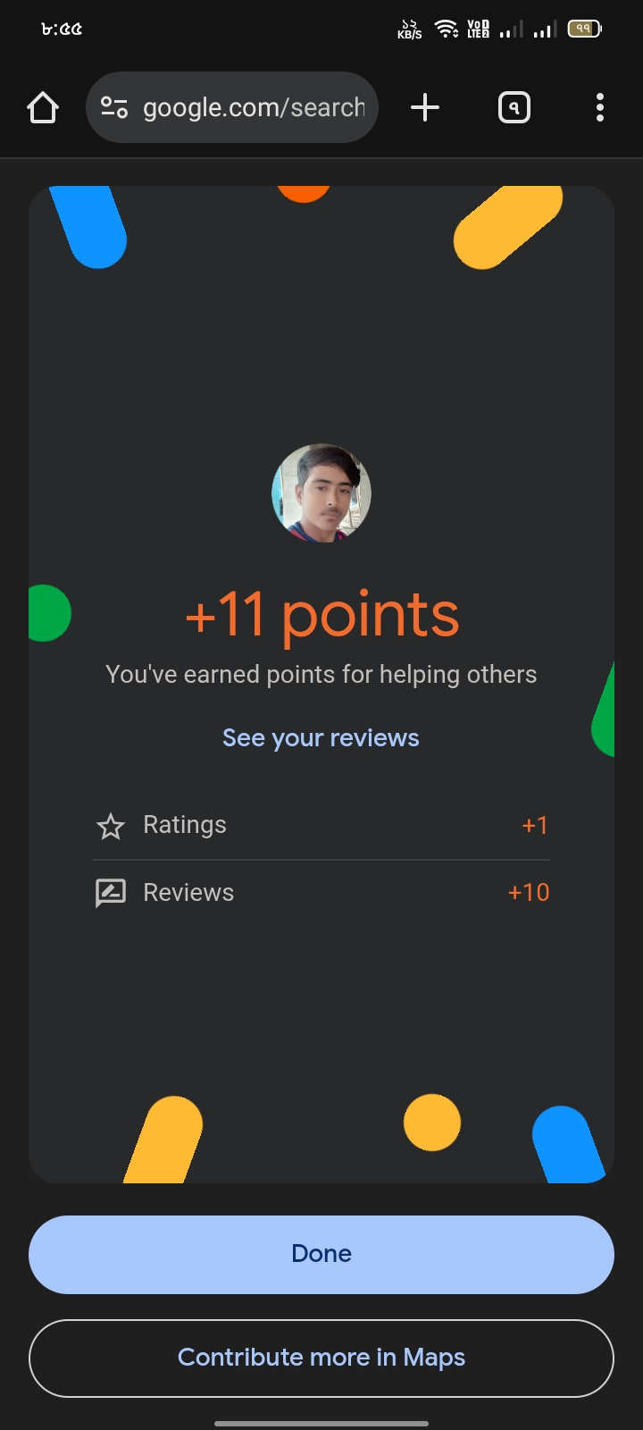Screen dimensions: 643x1430
Task: Open site settings icon in address bar
Action: [114, 108]
